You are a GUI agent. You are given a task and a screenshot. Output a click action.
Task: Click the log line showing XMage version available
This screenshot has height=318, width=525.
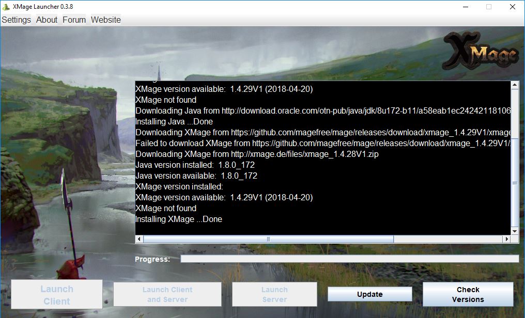225,89
